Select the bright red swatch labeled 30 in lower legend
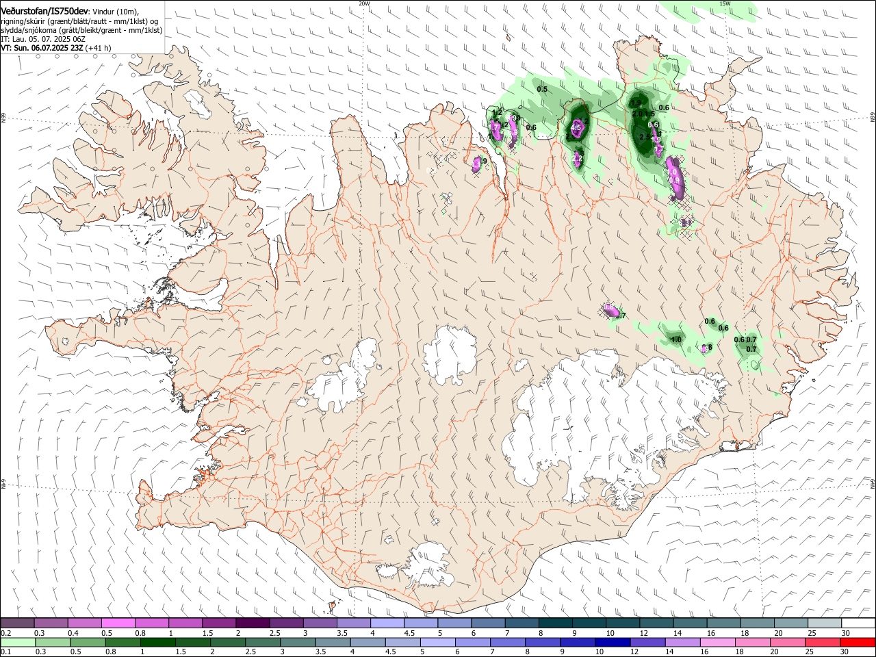Screen dimensions: 876x657 click(x=858, y=642)
